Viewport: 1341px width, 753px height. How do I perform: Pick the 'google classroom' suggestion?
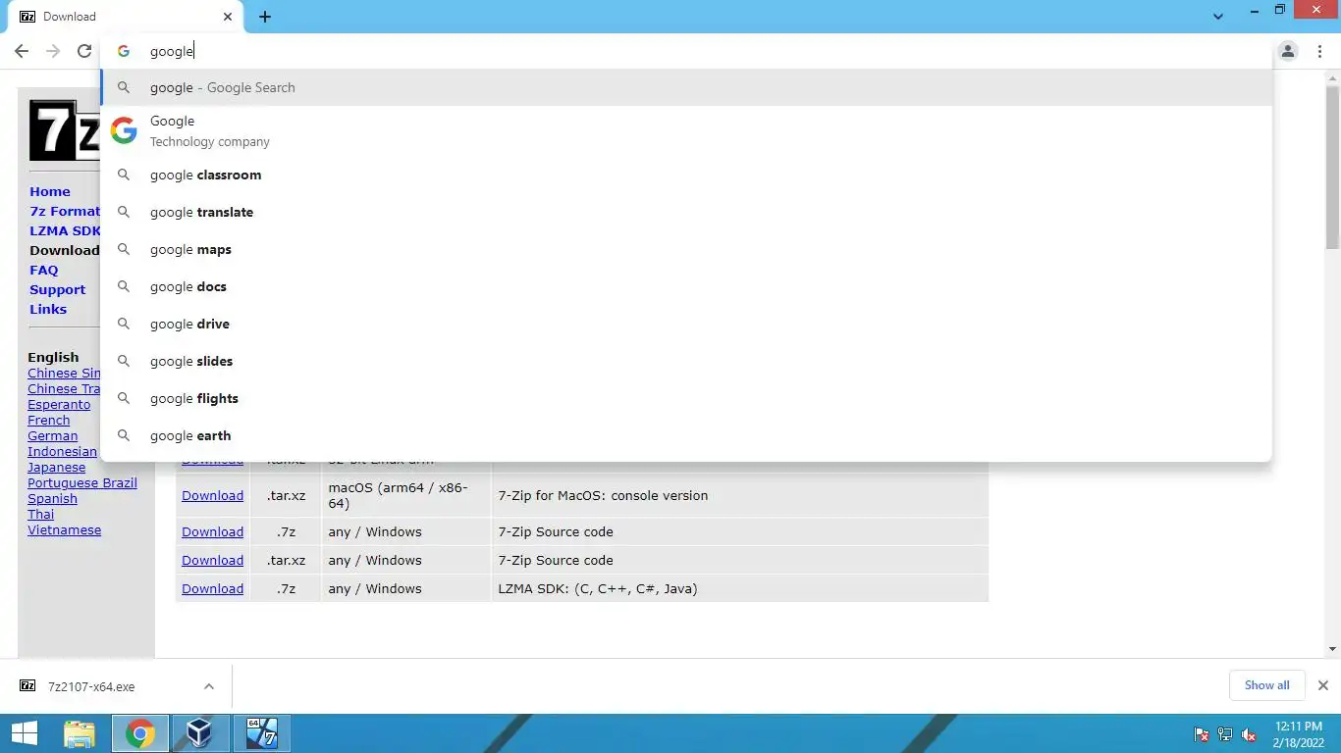686,175
